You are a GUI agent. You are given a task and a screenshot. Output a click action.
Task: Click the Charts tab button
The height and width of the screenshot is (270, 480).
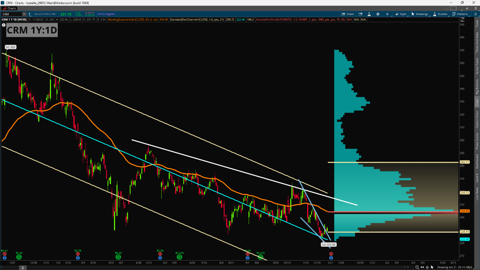click(9, 8)
